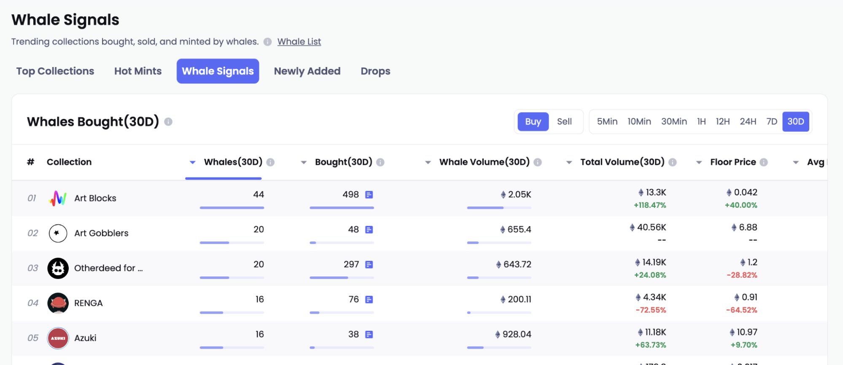Sort by Whales(30D) column arrow
843x365 pixels.
click(192, 162)
